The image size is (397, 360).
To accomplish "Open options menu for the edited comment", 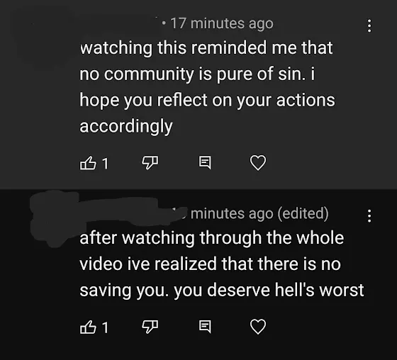I will pos(369,215).
